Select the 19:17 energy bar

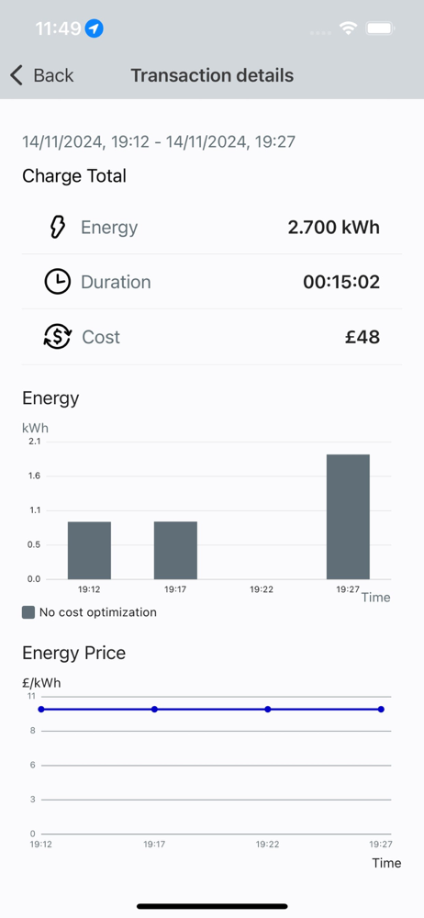175,550
